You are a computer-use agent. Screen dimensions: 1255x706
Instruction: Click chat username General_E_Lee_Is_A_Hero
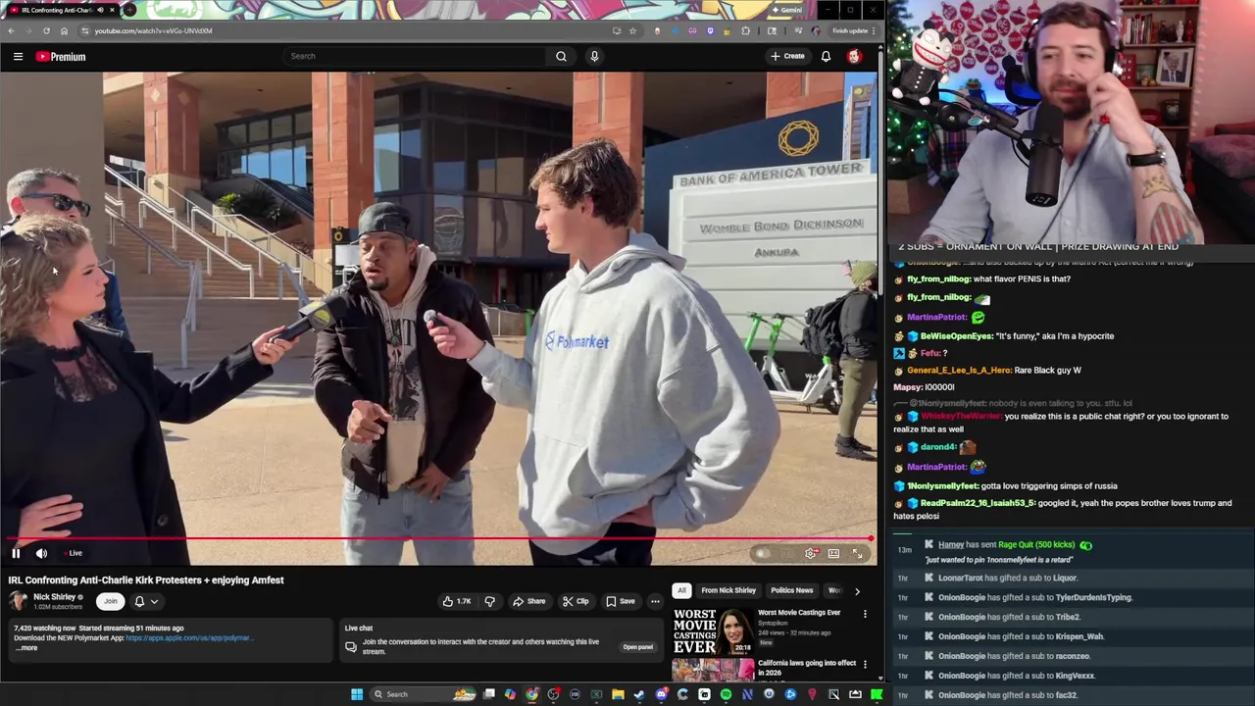[959, 371]
